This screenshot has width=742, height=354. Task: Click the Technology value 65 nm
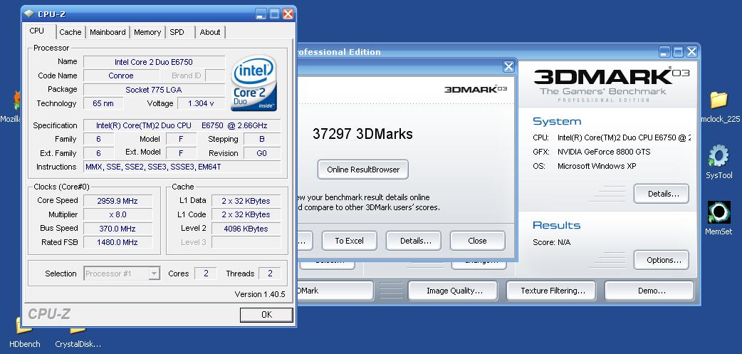(x=103, y=104)
